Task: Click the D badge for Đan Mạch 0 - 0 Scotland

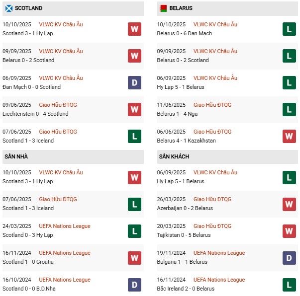Action: point(134,83)
